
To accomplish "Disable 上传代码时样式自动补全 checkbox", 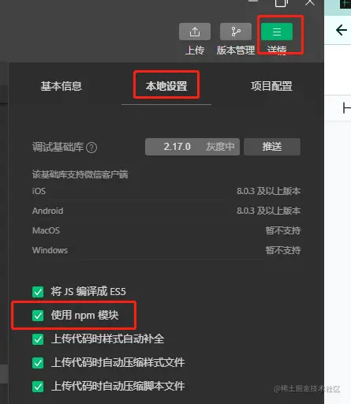I will tap(38, 339).
